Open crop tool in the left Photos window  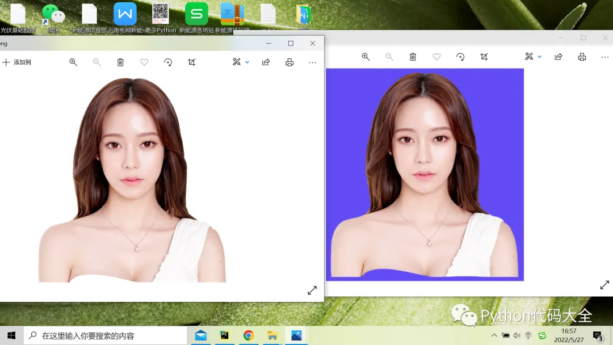tap(192, 62)
